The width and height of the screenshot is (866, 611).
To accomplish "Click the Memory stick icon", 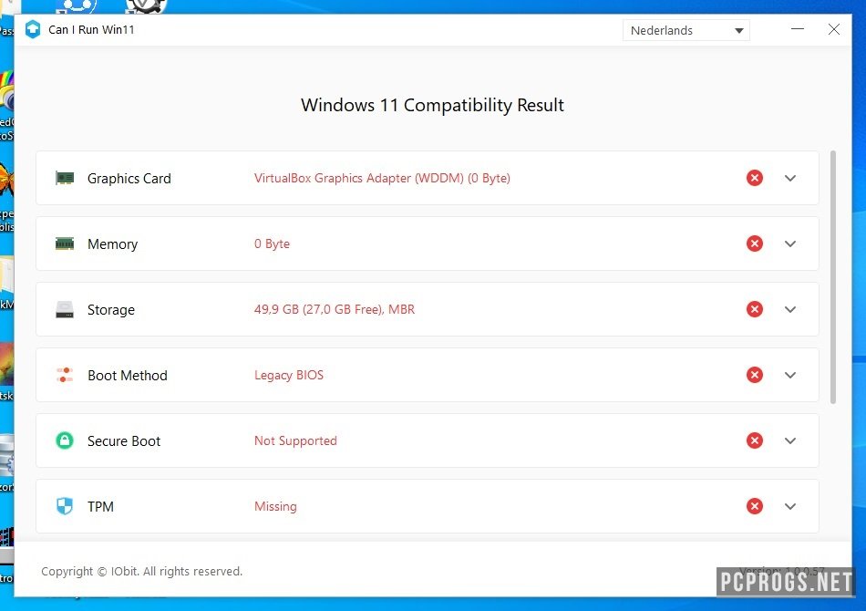I will [64, 243].
